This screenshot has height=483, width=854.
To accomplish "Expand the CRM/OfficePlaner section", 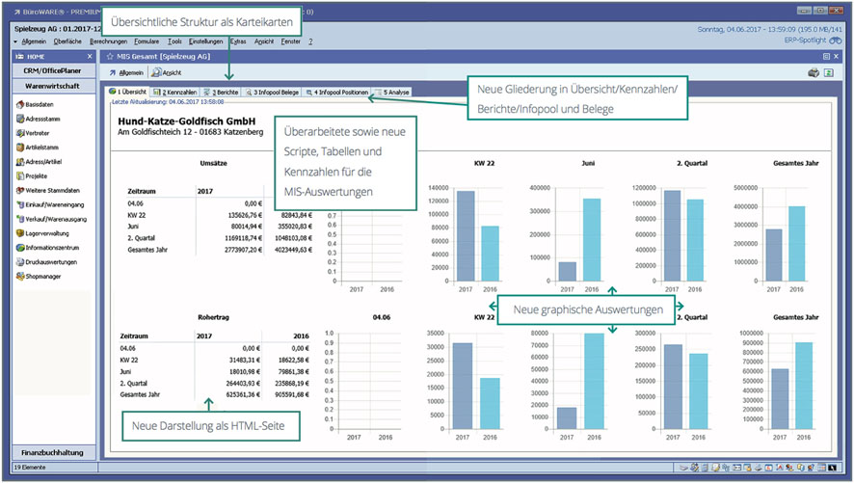I will tap(52, 70).
